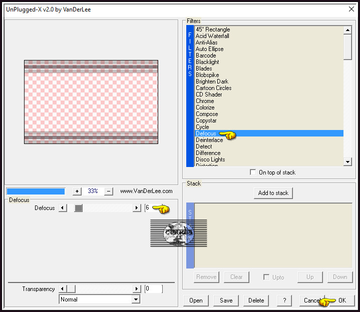Image resolution: width=360 pixels, height=312 pixels.
Task: Click the Delete button
Action: (256, 300)
